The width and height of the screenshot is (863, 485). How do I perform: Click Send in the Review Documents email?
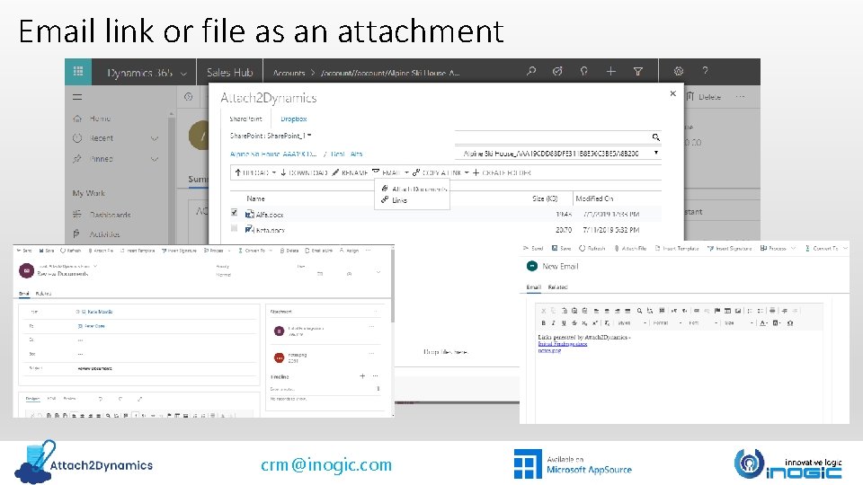point(24,251)
